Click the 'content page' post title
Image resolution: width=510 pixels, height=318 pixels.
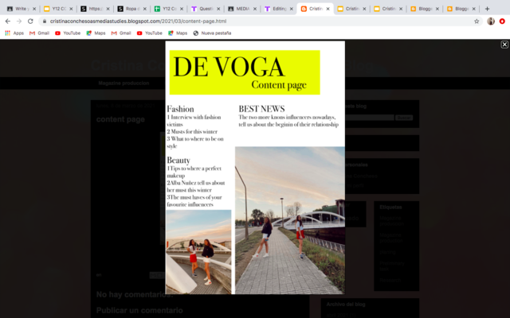coord(120,119)
